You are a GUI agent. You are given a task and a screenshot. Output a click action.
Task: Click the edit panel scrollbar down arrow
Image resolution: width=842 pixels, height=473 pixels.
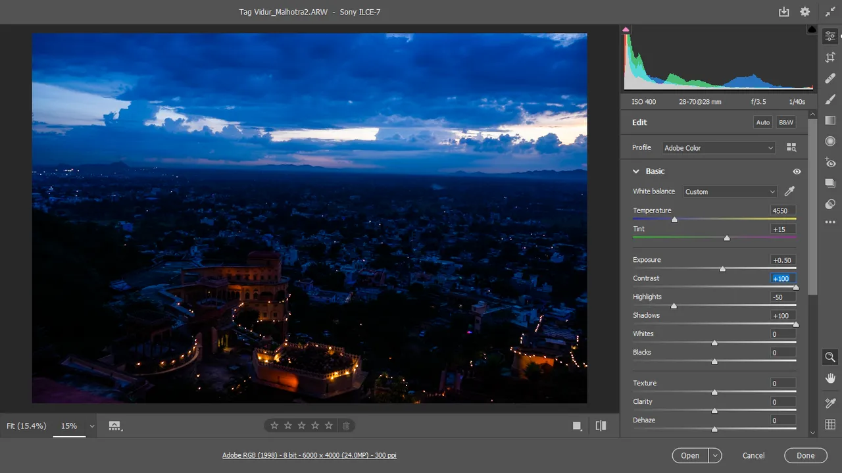tap(812, 432)
